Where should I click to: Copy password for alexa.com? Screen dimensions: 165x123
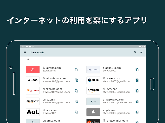point(137,80)
